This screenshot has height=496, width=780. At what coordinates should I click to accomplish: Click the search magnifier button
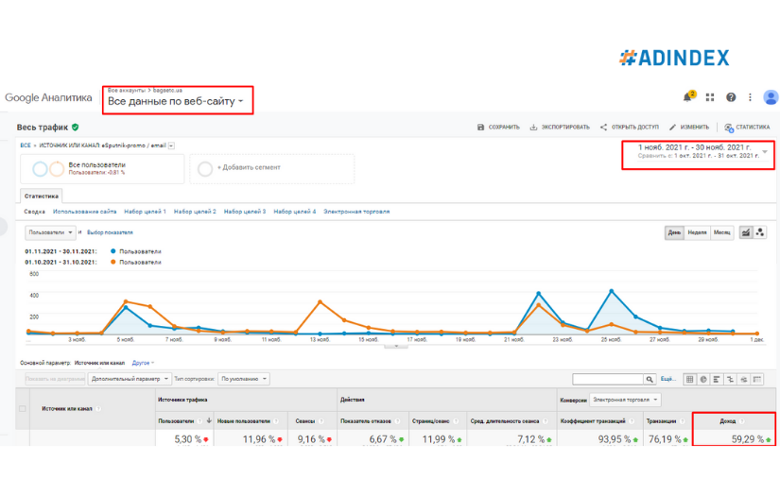click(x=650, y=379)
